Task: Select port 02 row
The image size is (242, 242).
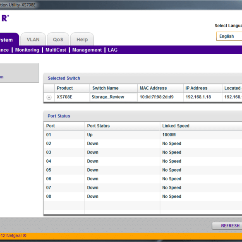Action: 143,144
